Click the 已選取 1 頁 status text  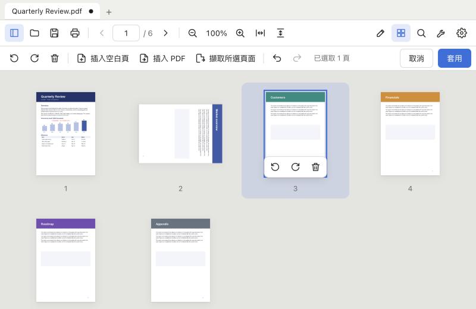(x=331, y=58)
